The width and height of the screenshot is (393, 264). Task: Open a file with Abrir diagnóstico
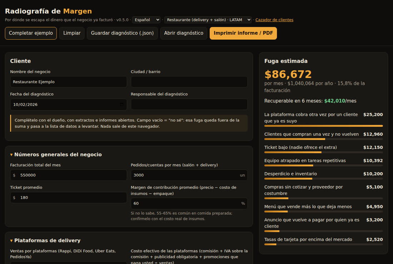click(x=184, y=33)
